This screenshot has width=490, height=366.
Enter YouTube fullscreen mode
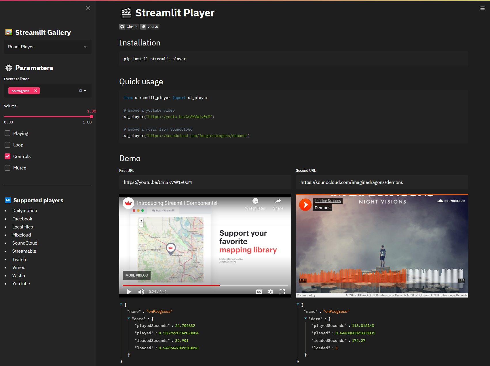tap(282, 291)
